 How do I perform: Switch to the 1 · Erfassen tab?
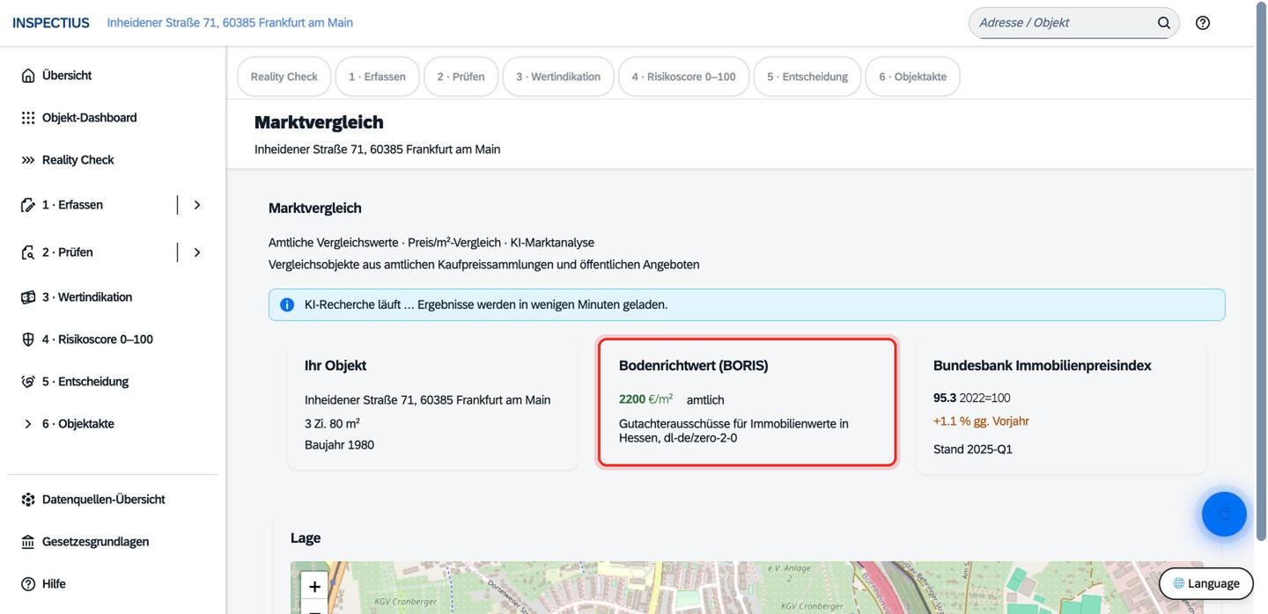pos(377,77)
